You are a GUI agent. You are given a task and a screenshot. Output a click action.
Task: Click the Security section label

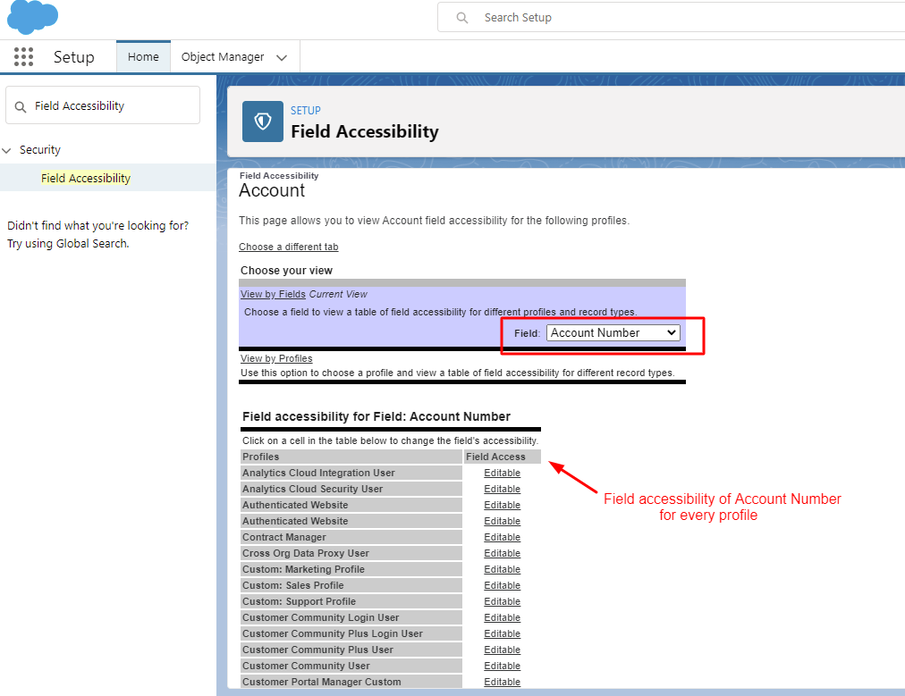[x=40, y=150]
